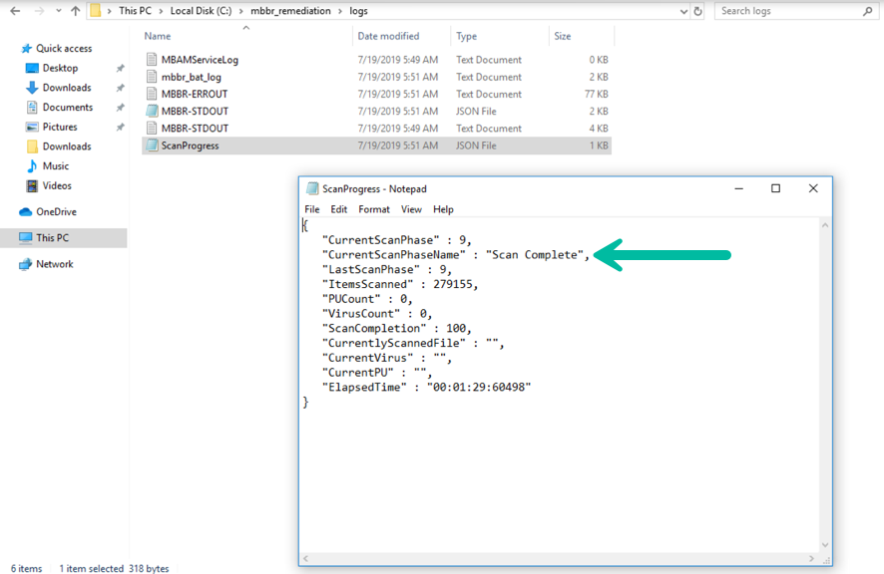Go to parent folder with Up arrow
The height and width of the screenshot is (574, 884).
(75, 11)
